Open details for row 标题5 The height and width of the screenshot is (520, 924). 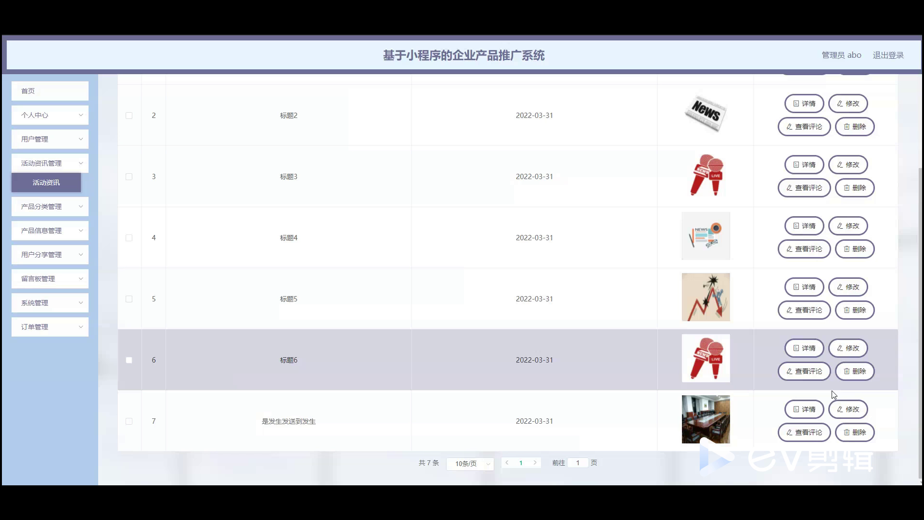coord(804,287)
